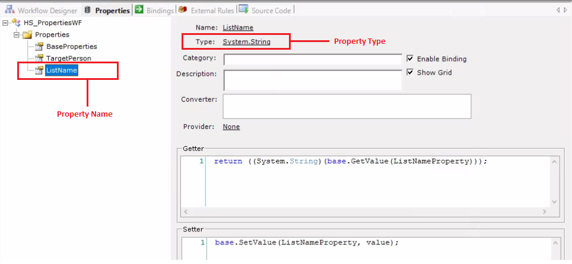Viewport: 572px width, 264px height.
Task: Select the Properties folder in tree
Action: [52, 34]
